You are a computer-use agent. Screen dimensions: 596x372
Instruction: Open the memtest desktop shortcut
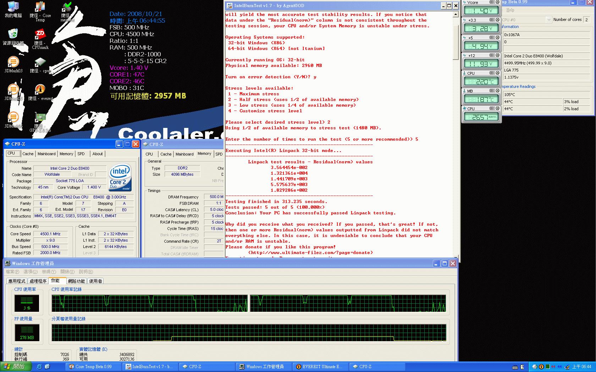pos(67,11)
